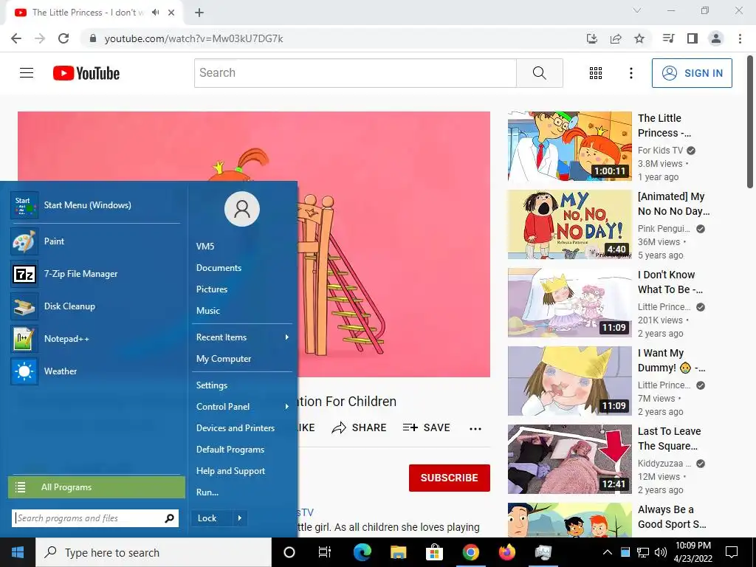
Task: Open Documents from start menu
Action: [219, 267]
